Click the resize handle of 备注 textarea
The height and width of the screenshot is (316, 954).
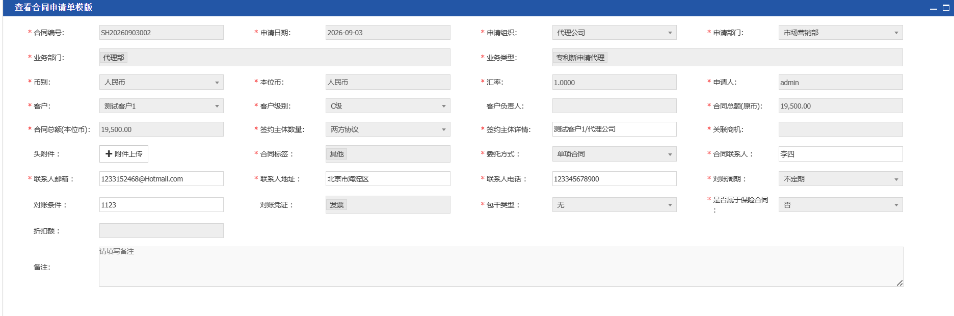(x=899, y=283)
